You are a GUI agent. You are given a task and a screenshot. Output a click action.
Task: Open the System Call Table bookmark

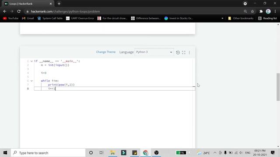click(50, 18)
